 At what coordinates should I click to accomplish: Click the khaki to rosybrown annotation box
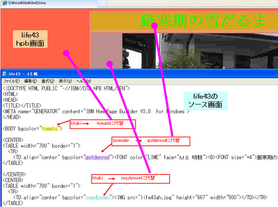click(x=130, y=178)
